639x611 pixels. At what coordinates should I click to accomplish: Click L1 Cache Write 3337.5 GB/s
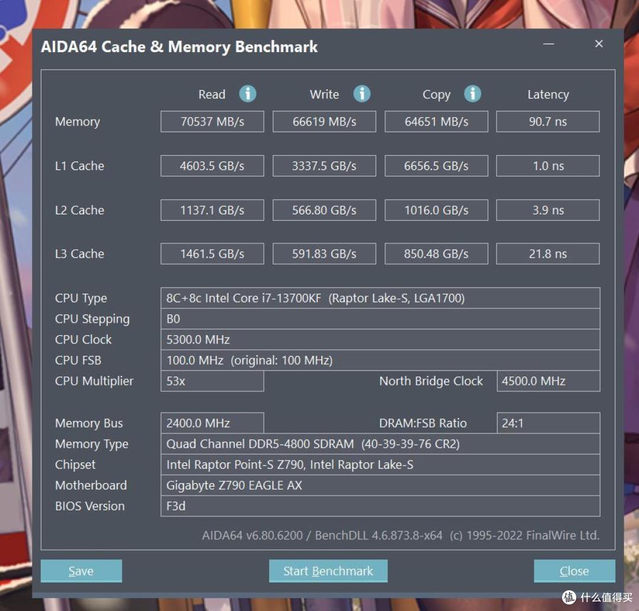324,166
